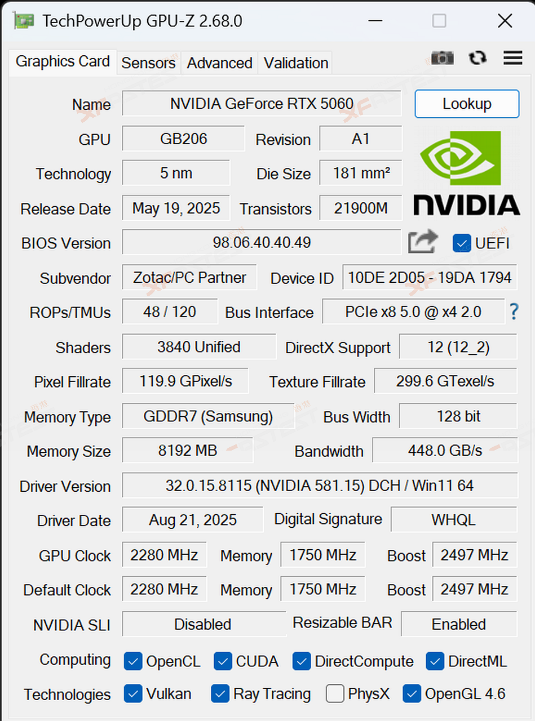The width and height of the screenshot is (535, 721).
Task: Open the hamburger menu icon
Action: pos(512,58)
